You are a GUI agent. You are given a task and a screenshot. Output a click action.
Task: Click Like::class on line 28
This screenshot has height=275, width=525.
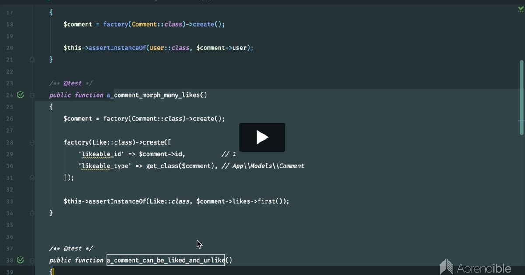tap(112, 142)
